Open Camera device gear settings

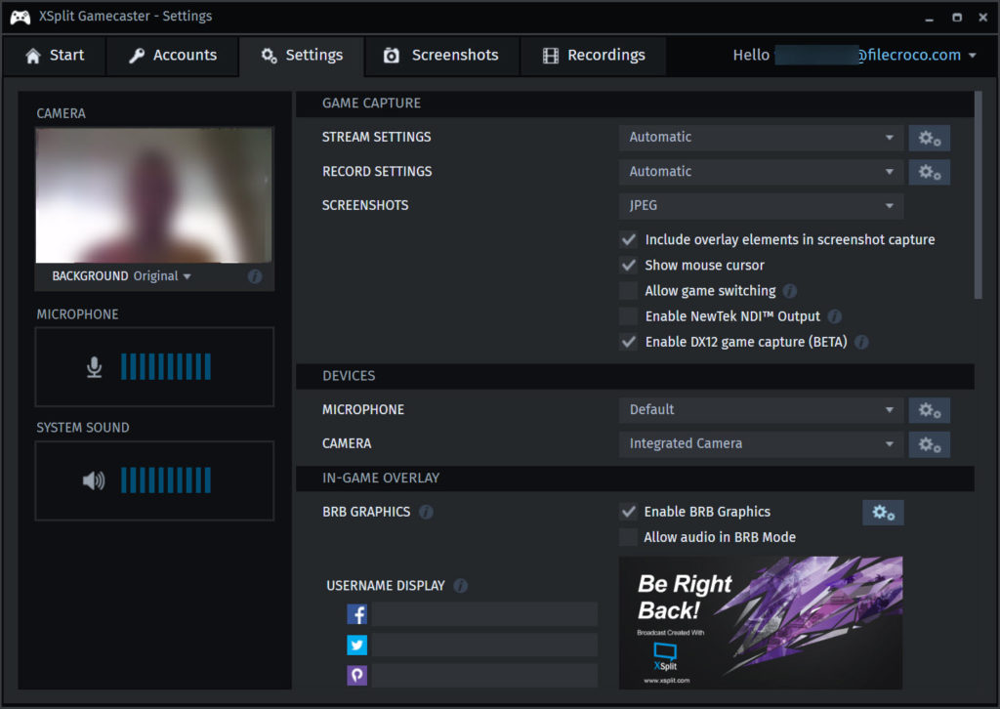930,444
